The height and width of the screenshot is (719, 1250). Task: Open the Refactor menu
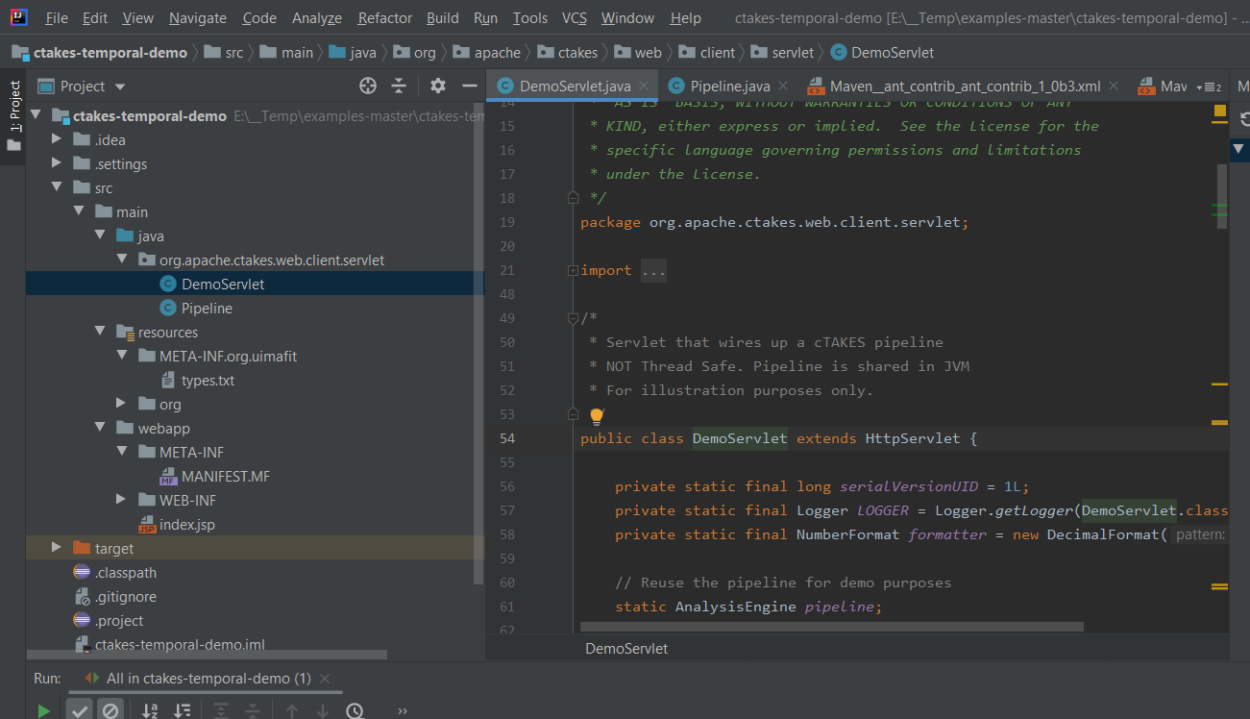tap(384, 18)
